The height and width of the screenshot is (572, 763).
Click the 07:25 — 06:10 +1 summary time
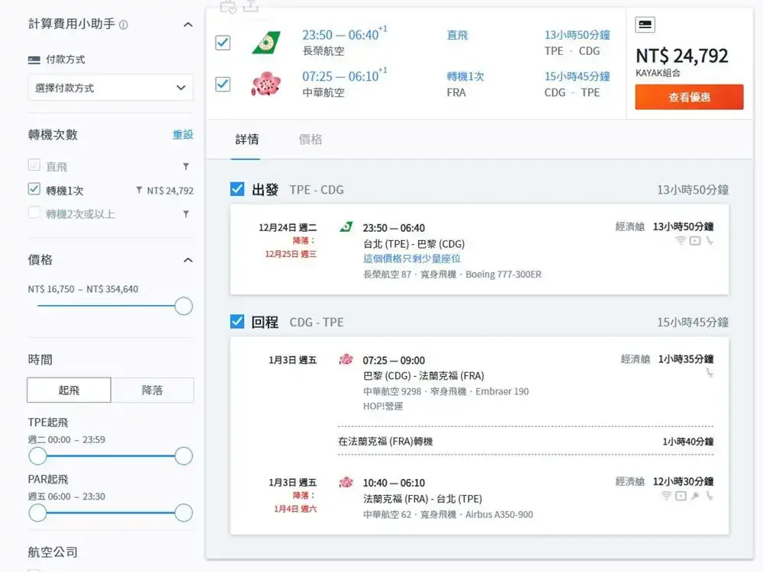tap(345, 76)
